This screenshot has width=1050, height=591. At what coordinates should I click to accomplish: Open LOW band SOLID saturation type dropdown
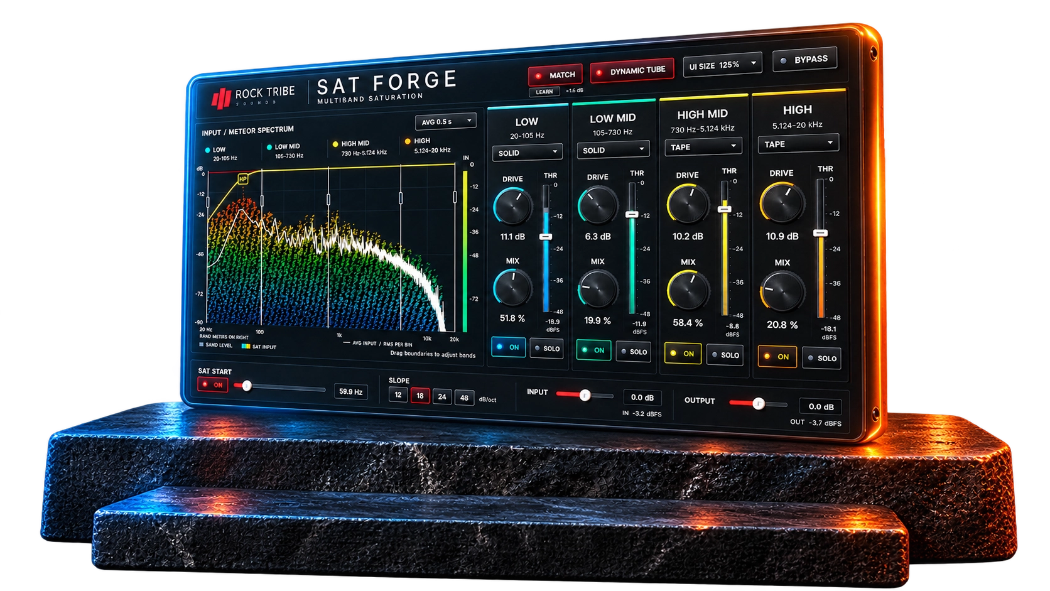coord(527,153)
